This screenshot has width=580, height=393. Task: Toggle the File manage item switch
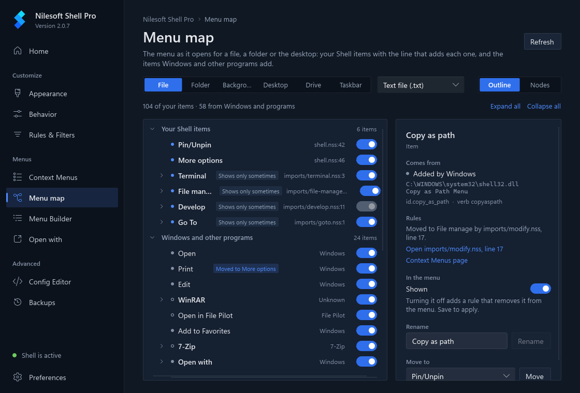coord(370,191)
